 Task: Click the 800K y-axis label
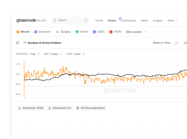coord(18,84)
